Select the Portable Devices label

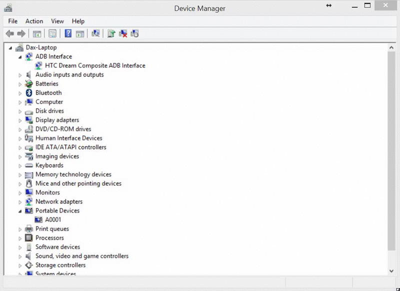click(x=57, y=210)
